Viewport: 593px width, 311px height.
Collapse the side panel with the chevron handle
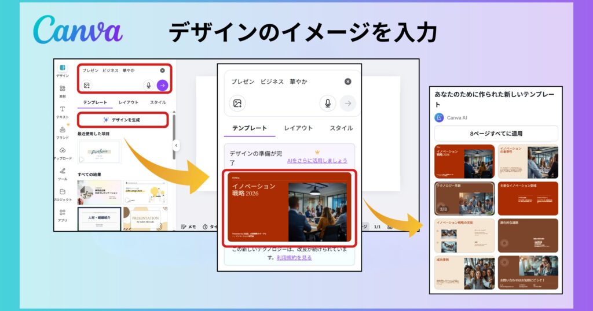pyautogui.click(x=176, y=146)
